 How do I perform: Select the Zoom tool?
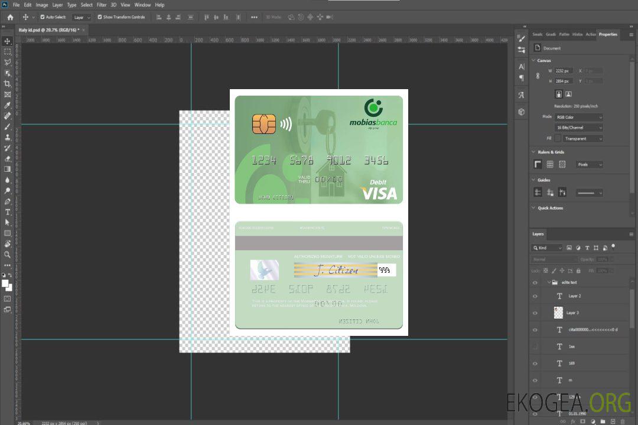(7, 254)
